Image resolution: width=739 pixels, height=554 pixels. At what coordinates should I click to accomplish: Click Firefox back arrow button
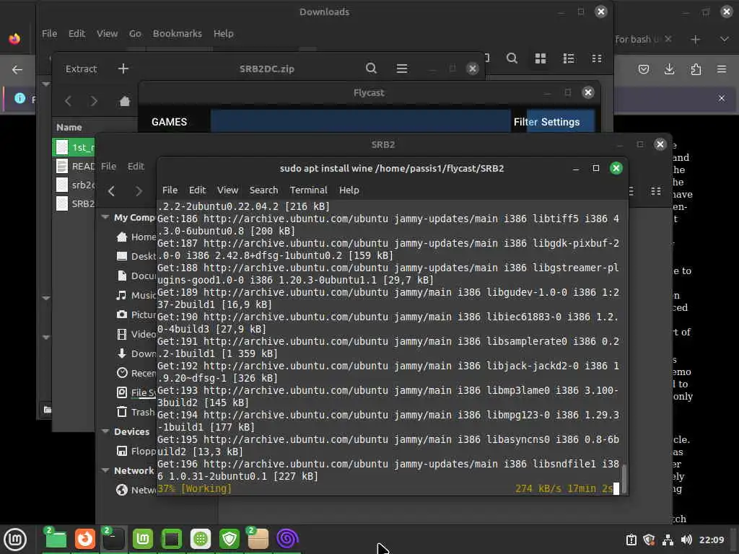tap(17, 70)
